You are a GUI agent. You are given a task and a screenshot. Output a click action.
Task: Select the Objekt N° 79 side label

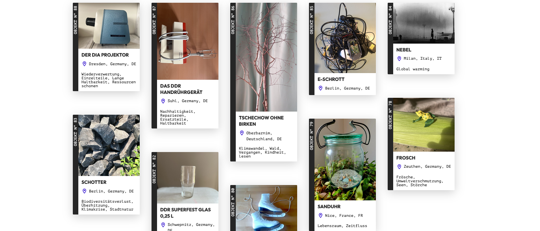(x=312, y=136)
